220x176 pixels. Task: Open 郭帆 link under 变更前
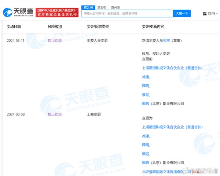tap(145, 103)
